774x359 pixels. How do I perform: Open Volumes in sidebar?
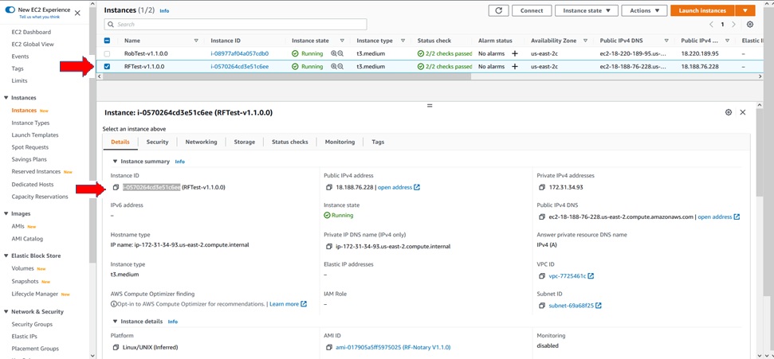22,269
